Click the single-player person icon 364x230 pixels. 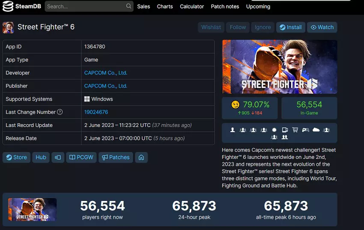(233, 130)
